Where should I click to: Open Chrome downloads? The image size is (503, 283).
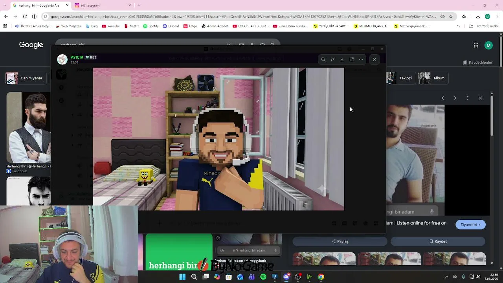(x=478, y=17)
